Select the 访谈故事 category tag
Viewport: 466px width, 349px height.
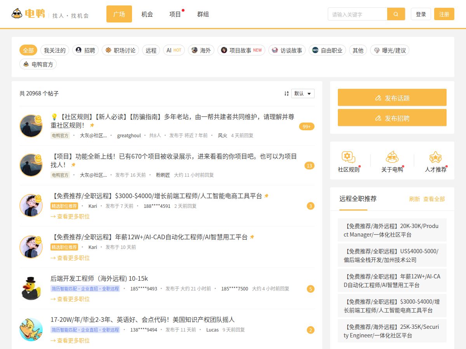click(x=287, y=50)
